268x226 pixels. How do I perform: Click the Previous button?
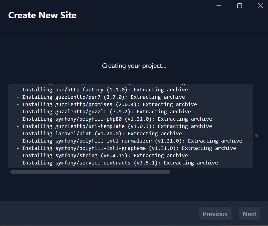(x=215, y=214)
